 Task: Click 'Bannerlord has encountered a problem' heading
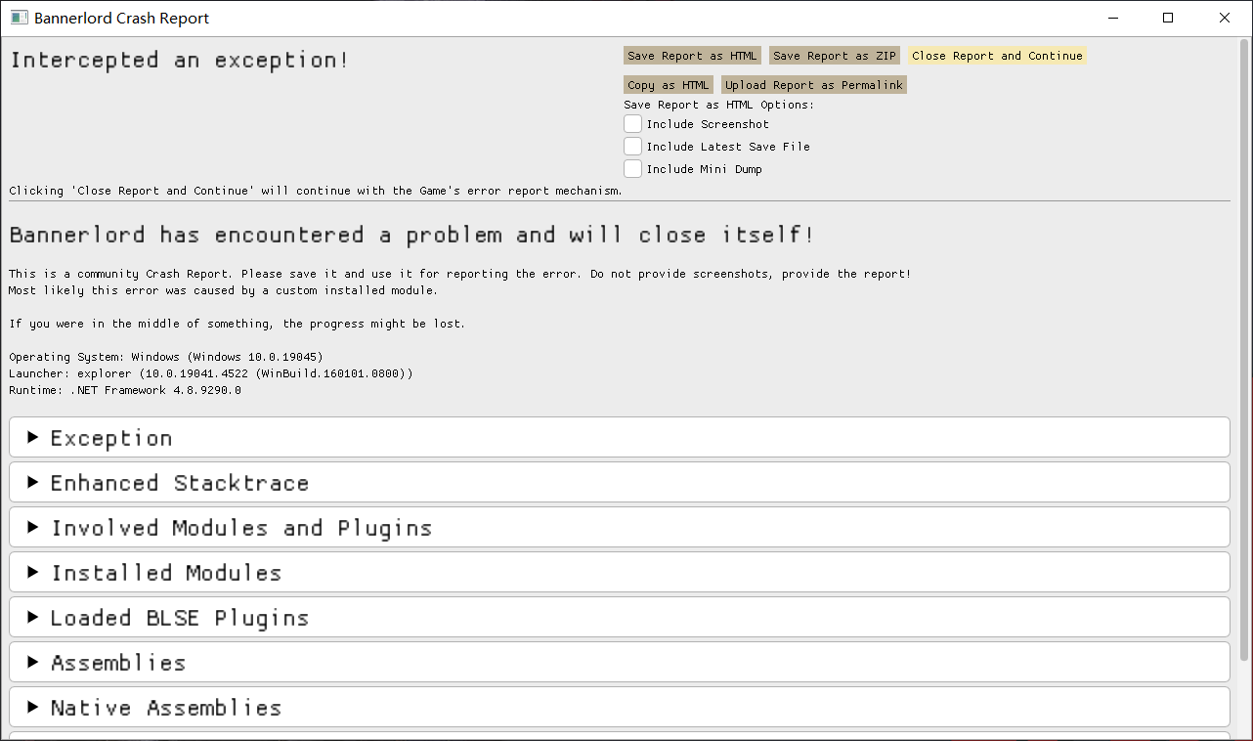click(411, 235)
